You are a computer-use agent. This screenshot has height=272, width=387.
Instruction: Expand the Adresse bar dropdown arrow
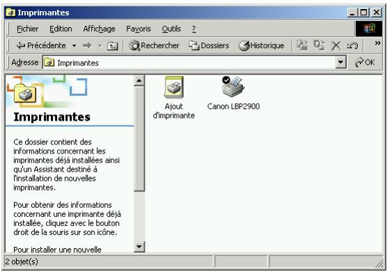[x=341, y=62]
